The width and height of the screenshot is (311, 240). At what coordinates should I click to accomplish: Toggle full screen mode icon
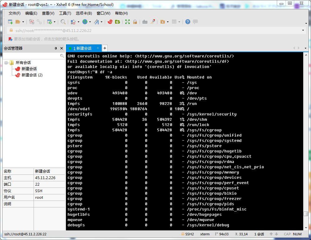128,22
